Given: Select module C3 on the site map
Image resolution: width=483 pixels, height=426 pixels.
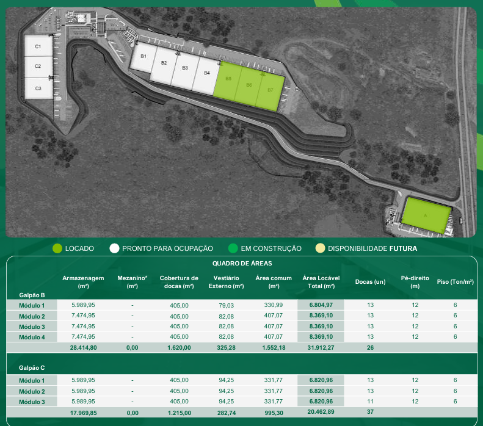Looking at the screenshot, I should point(38,88).
